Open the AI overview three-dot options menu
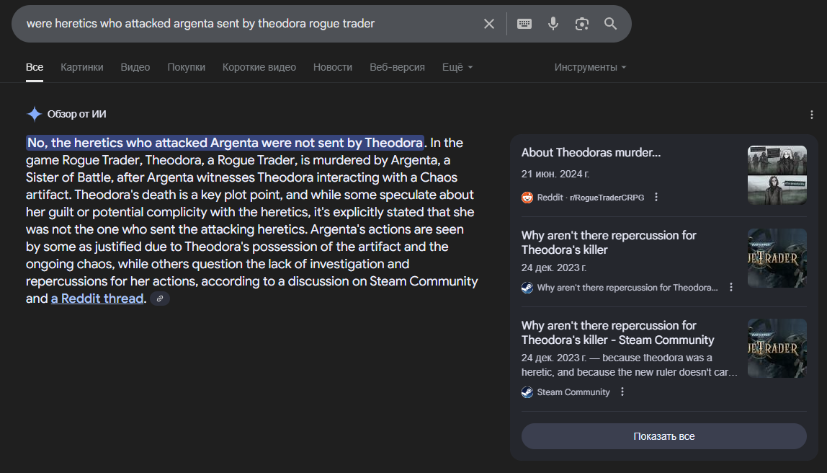827x473 pixels. pos(812,115)
